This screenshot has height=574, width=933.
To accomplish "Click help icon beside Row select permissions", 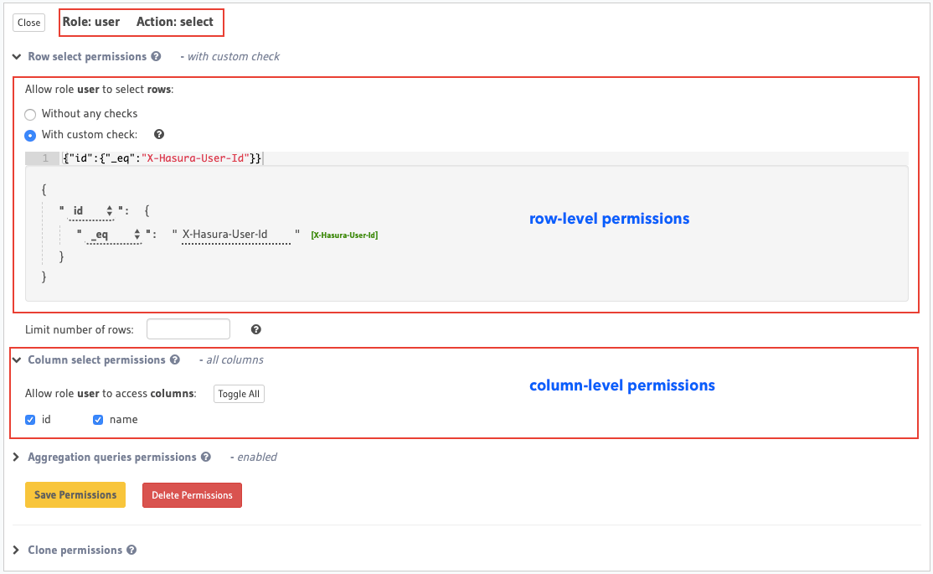I will pos(156,57).
